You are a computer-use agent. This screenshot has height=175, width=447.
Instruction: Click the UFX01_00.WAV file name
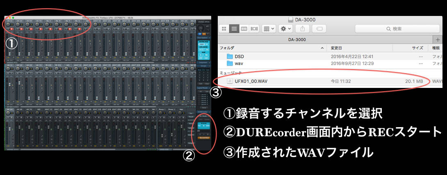pos(251,81)
